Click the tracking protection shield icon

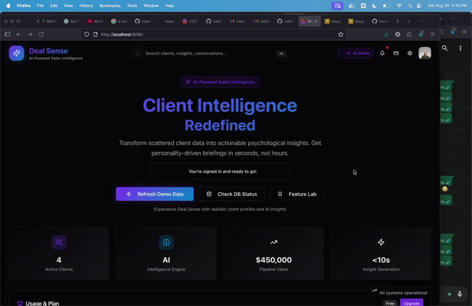[x=87, y=34]
